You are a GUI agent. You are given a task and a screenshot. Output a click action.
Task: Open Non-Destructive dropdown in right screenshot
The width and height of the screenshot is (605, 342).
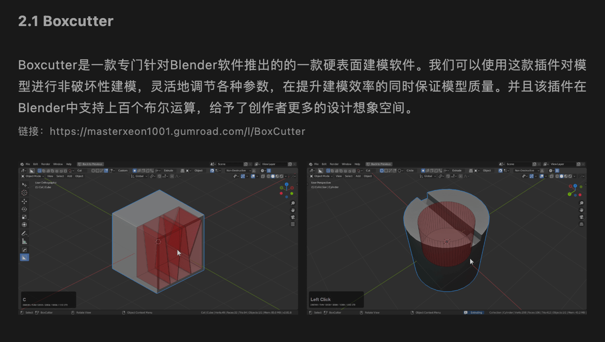[526, 171]
